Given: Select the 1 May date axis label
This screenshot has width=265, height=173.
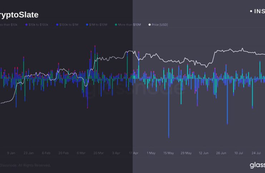Looking at the screenshot, I should pyautogui.click(x=151, y=153).
